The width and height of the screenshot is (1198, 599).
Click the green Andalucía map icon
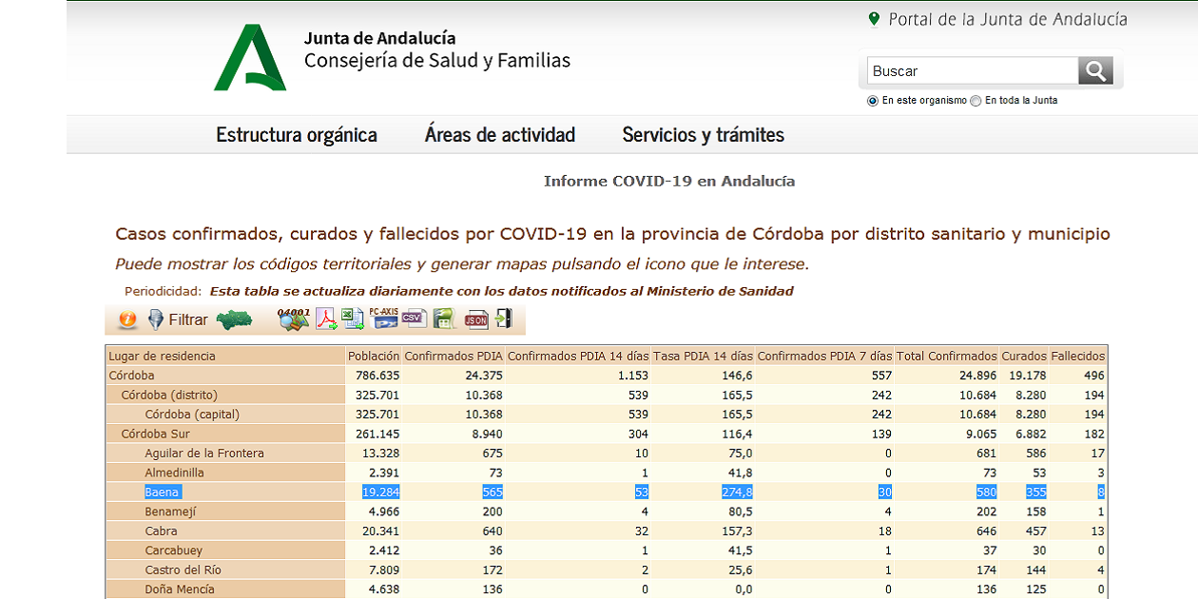click(x=232, y=320)
